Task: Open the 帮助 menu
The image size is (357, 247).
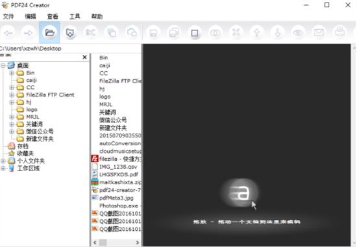Action: [97, 16]
